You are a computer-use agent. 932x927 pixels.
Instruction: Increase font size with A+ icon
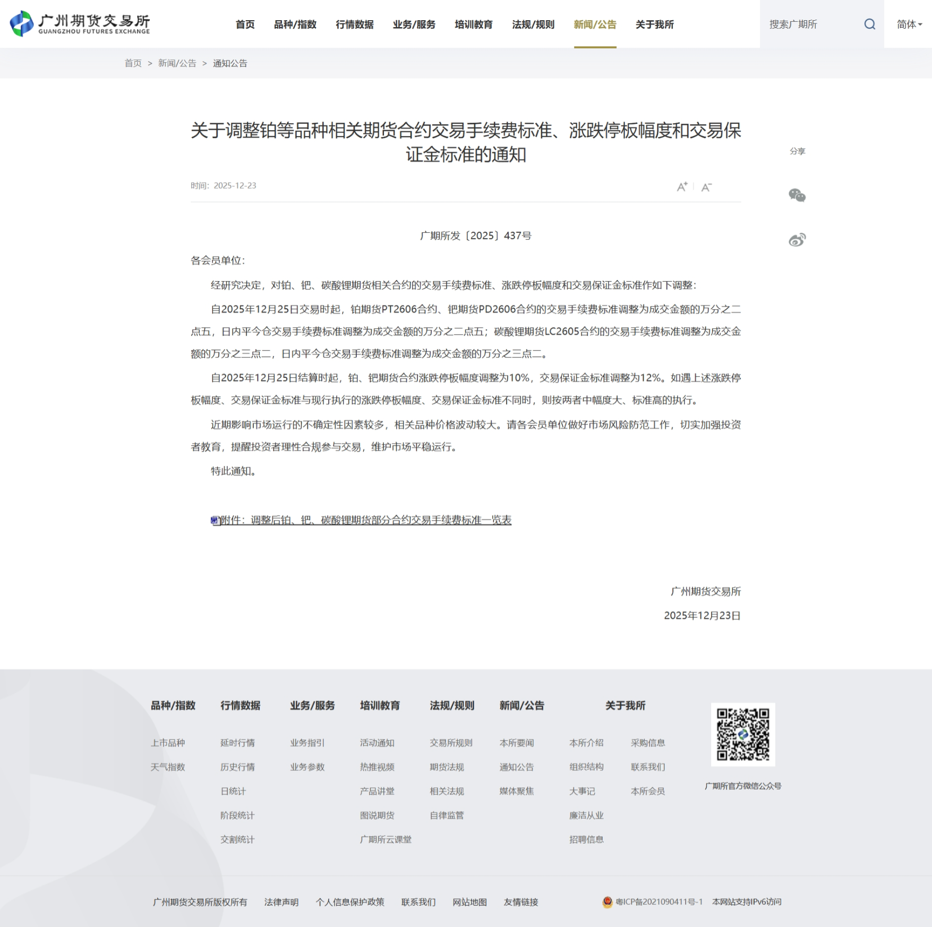(682, 186)
